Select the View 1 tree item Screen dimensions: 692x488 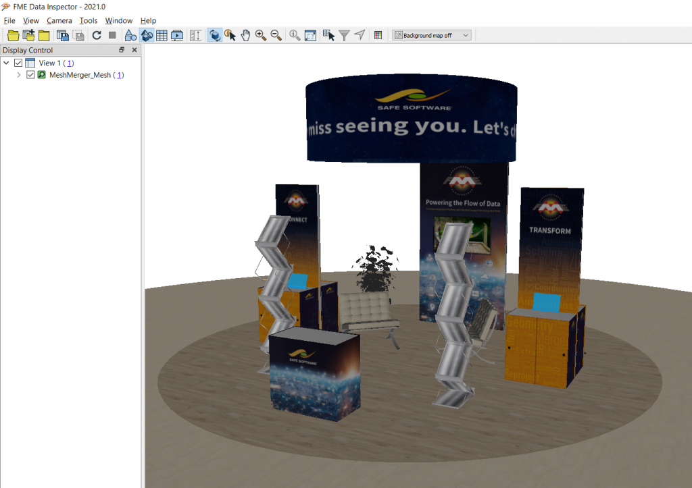49,63
